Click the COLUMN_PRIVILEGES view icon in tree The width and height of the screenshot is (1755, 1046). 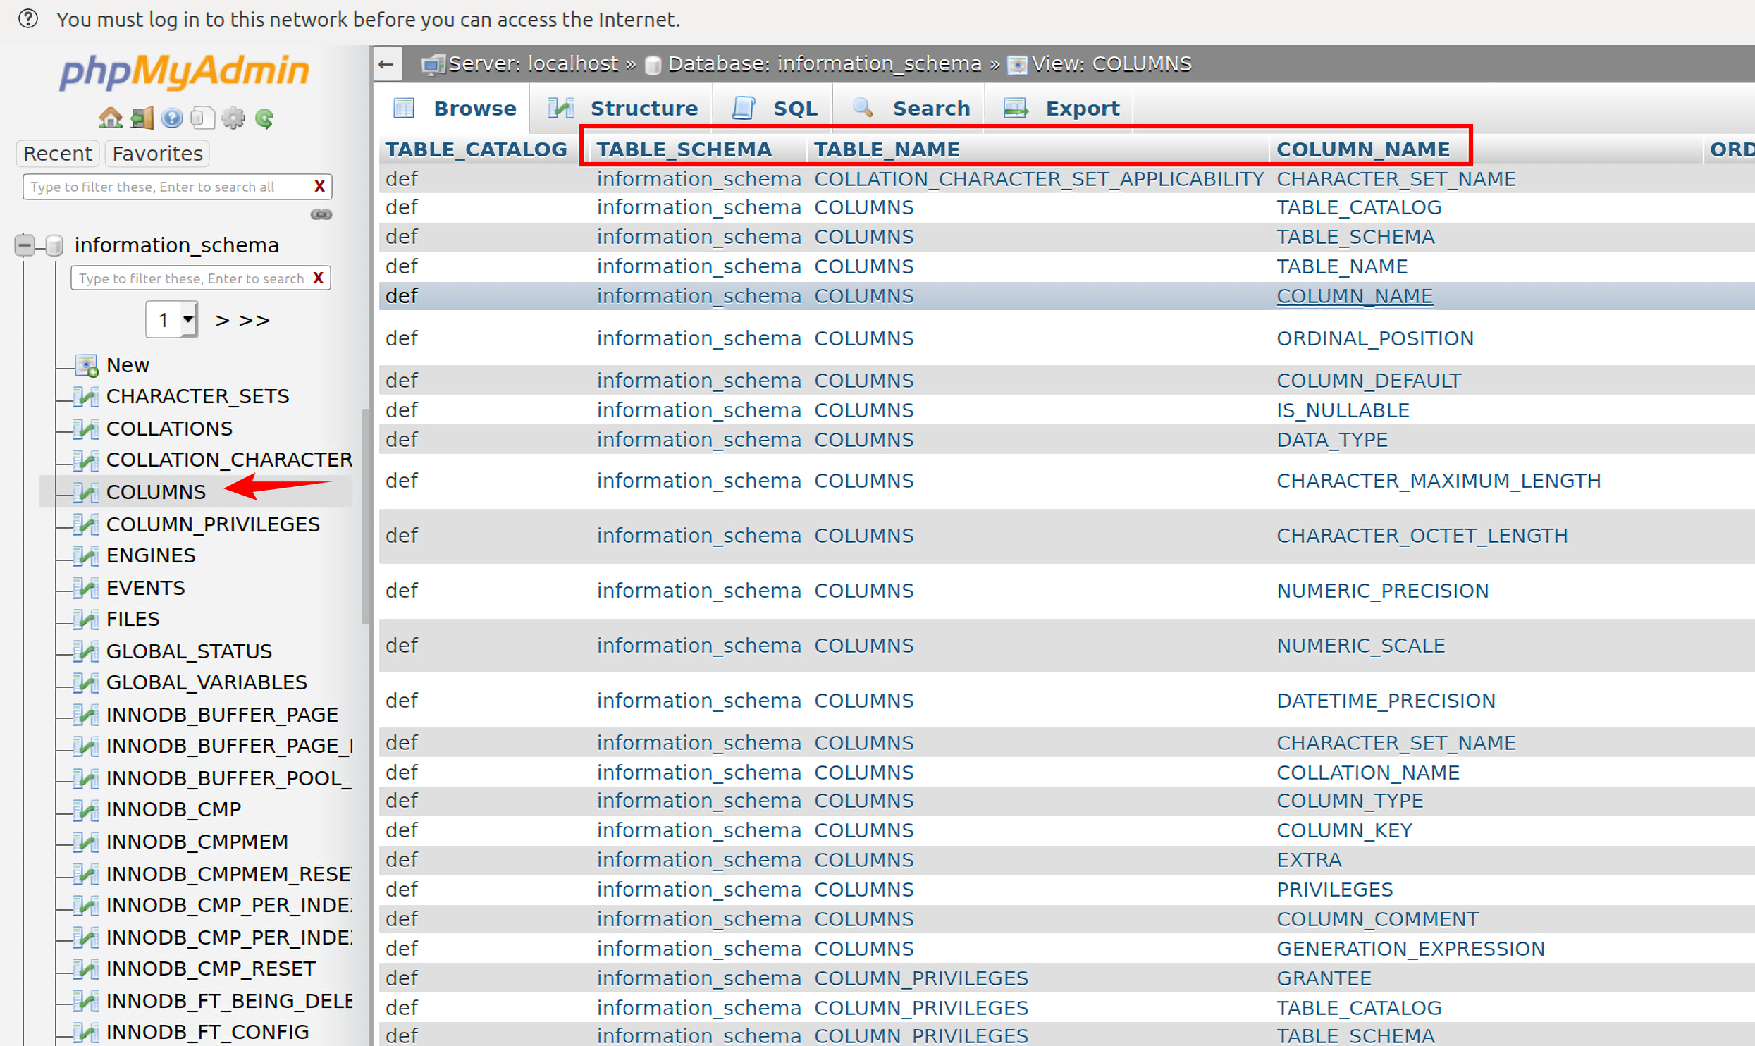click(x=86, y=524)
